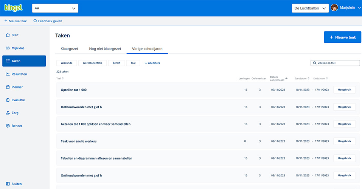Open Marjolein user menu chevron

point(359,8)
